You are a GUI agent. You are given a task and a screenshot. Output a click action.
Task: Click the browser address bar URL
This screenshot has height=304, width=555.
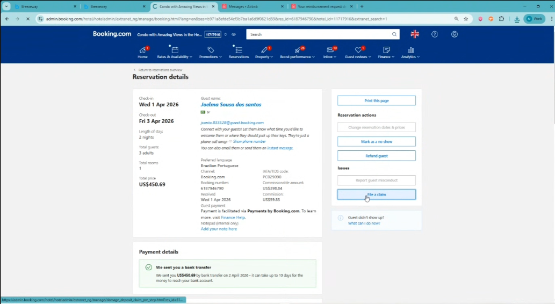(x=217, y=19)
